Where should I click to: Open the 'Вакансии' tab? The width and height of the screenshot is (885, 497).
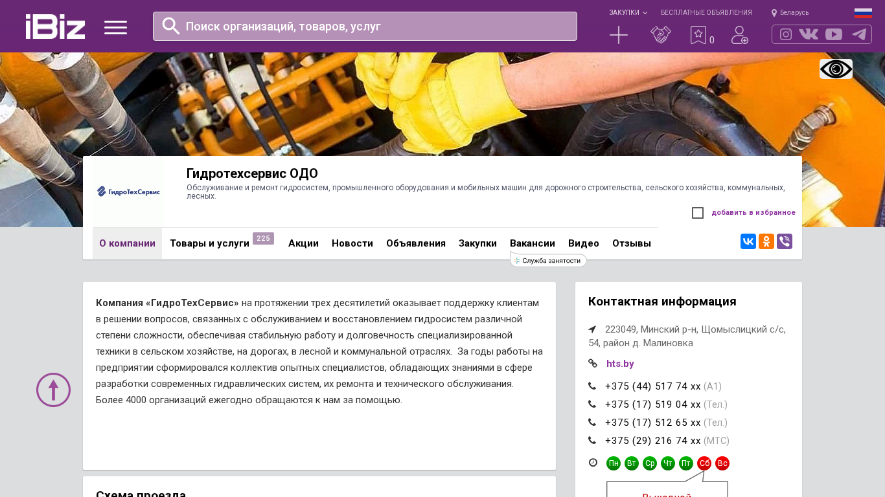[533, 243]
